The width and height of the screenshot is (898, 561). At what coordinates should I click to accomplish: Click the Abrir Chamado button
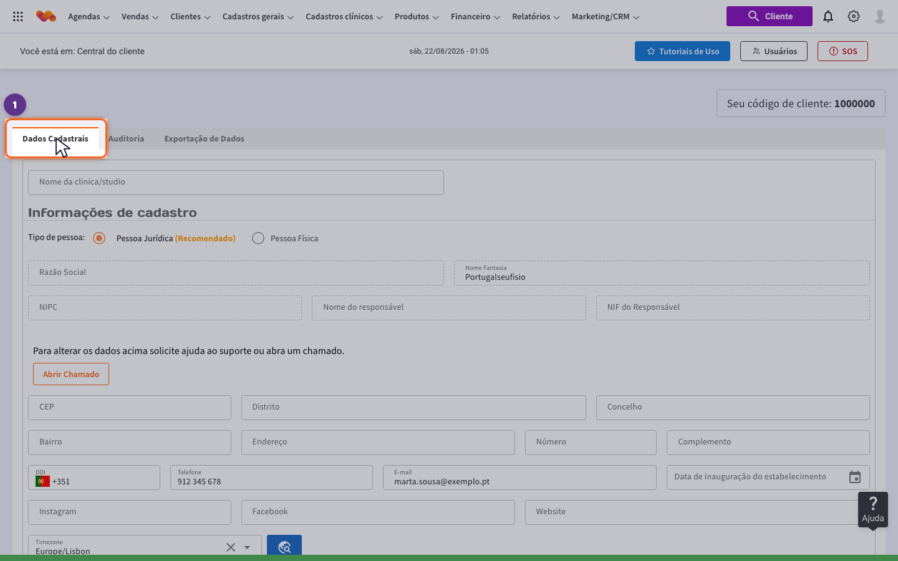tap(71, 374)
